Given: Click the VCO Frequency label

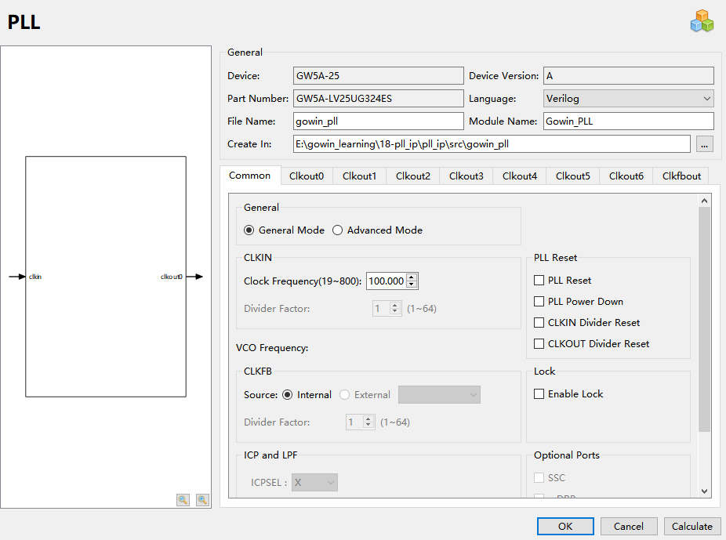Looking at the screenshot, I should click(272, 347).
